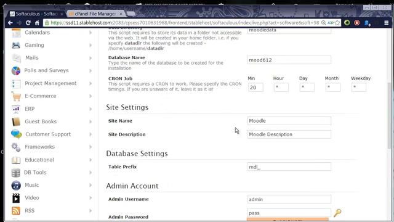Image resolution: width=394 pixels, height=222 pixels.
Task: Open the RSS sidebar category
Action: [30, 211]
